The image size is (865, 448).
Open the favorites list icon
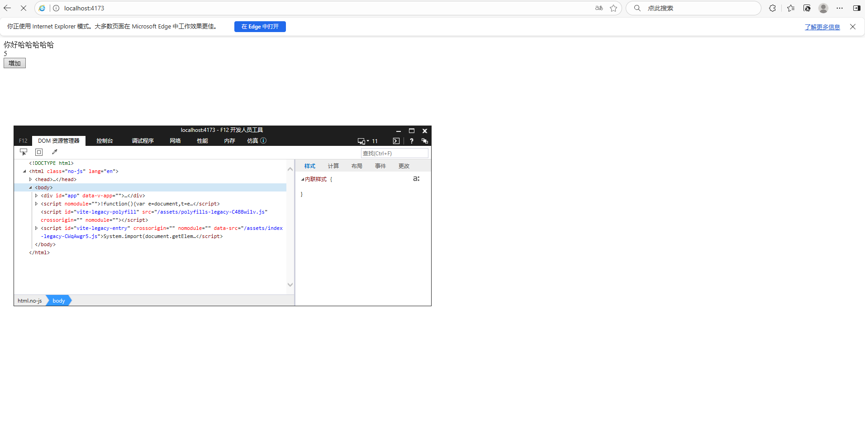pyautogui.click(x=791, y=8)
